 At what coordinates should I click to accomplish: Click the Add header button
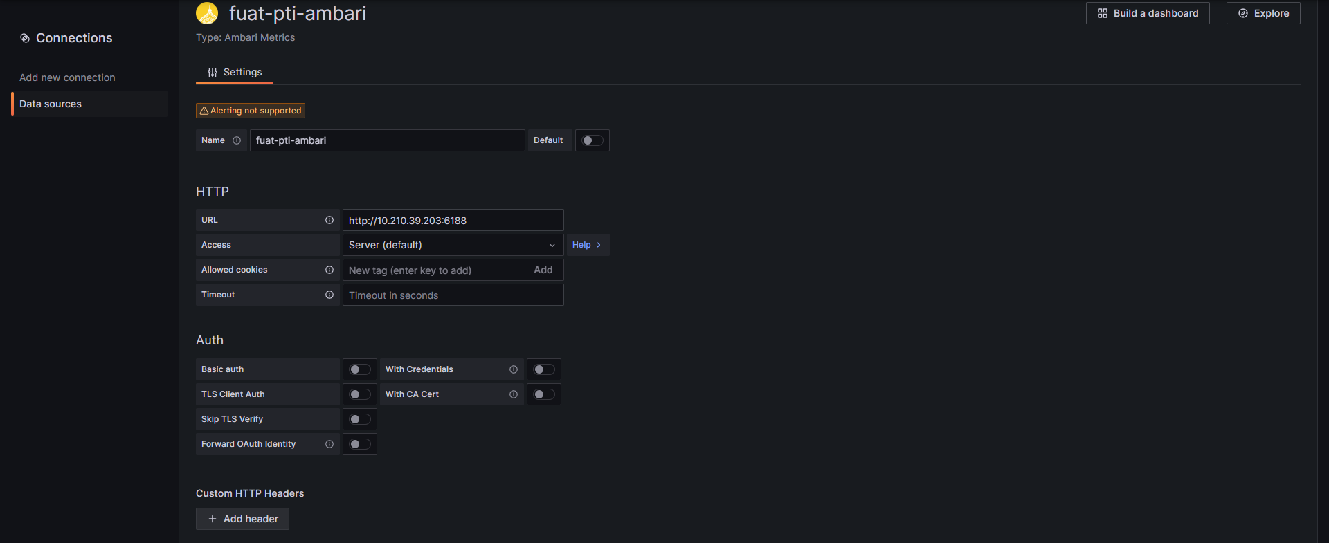point(242,519)
